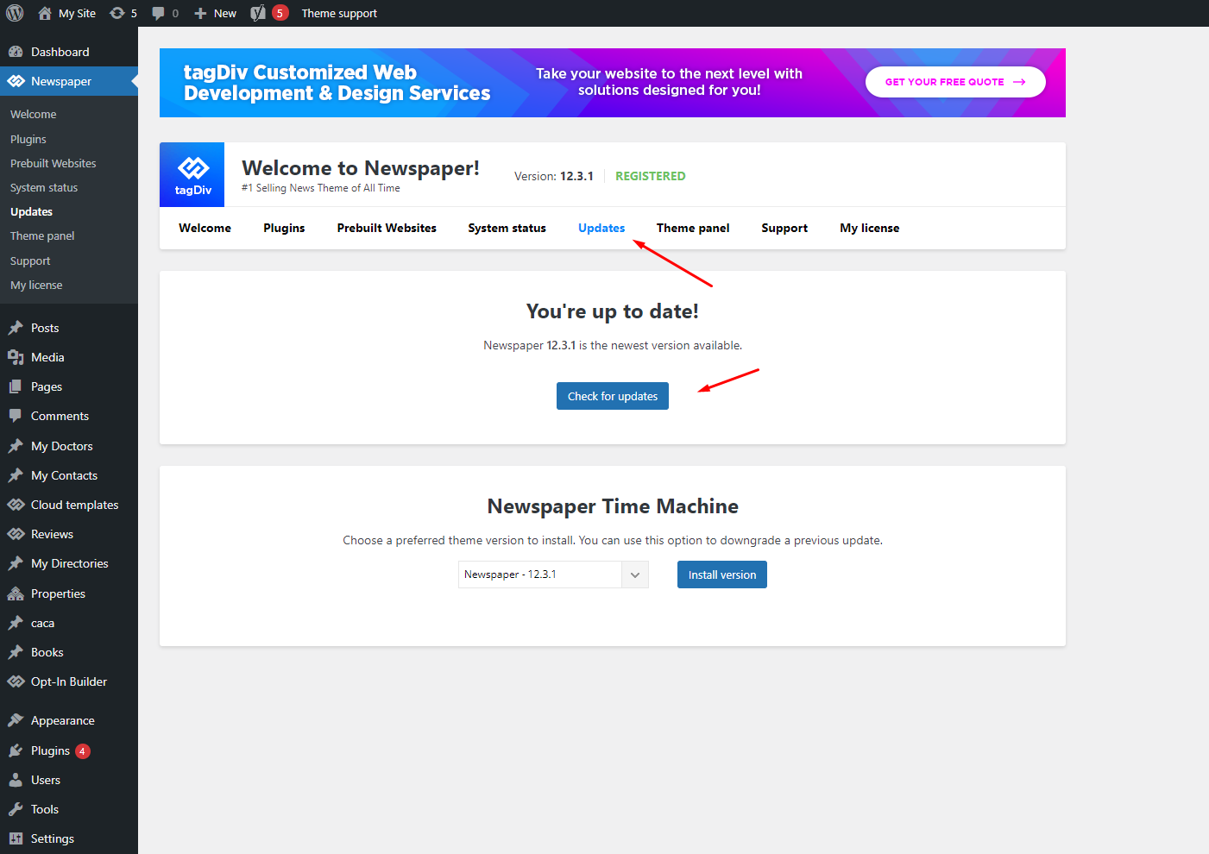The height and width of the screenshot is (854, 1209).
Task: Click the Dashboard gauge icon
Action: (x=16, y=52)
